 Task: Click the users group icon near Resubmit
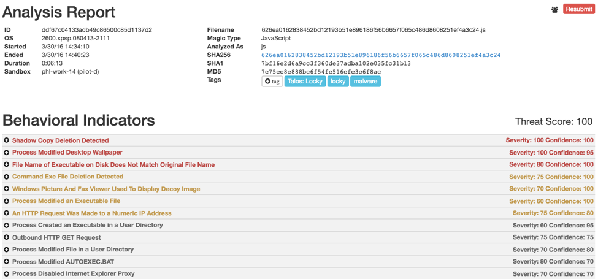(x=554, y=10)
